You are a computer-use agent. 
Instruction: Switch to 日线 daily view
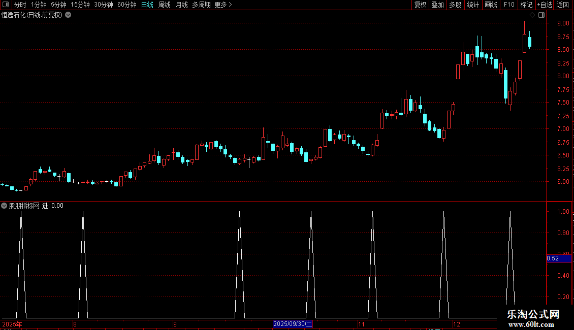[x=147, y=5]
